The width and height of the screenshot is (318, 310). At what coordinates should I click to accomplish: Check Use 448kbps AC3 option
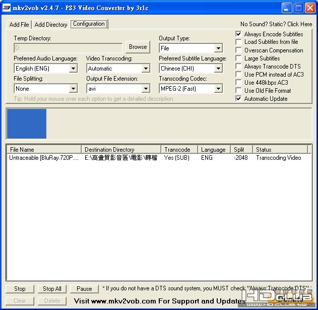(x=238, y=82)
